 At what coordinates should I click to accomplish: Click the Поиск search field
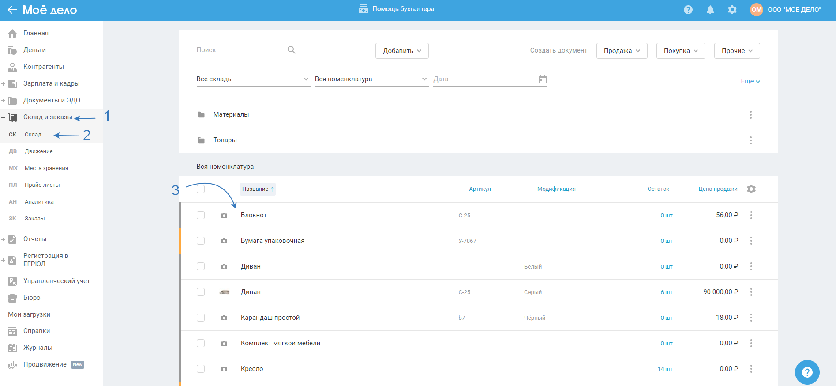(240, 50)
